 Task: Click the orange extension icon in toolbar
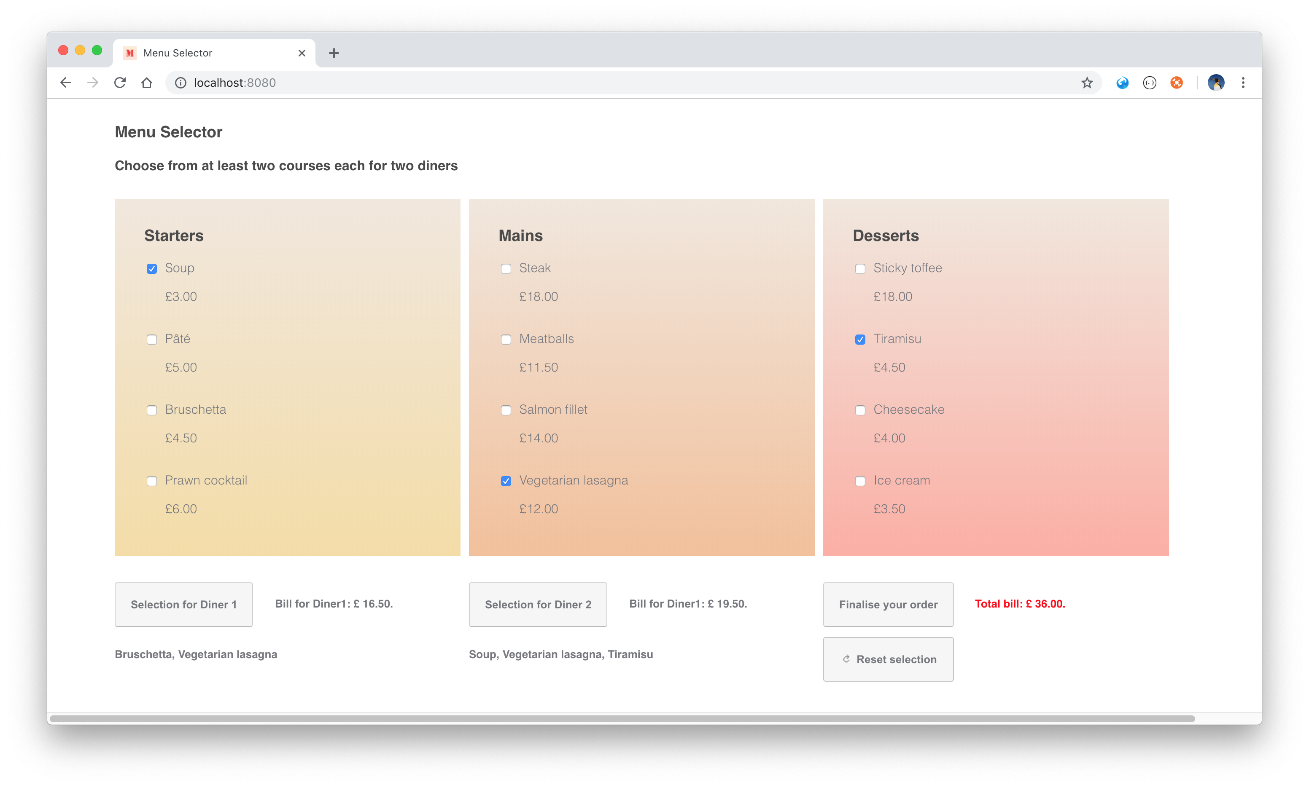[1176, 83]
